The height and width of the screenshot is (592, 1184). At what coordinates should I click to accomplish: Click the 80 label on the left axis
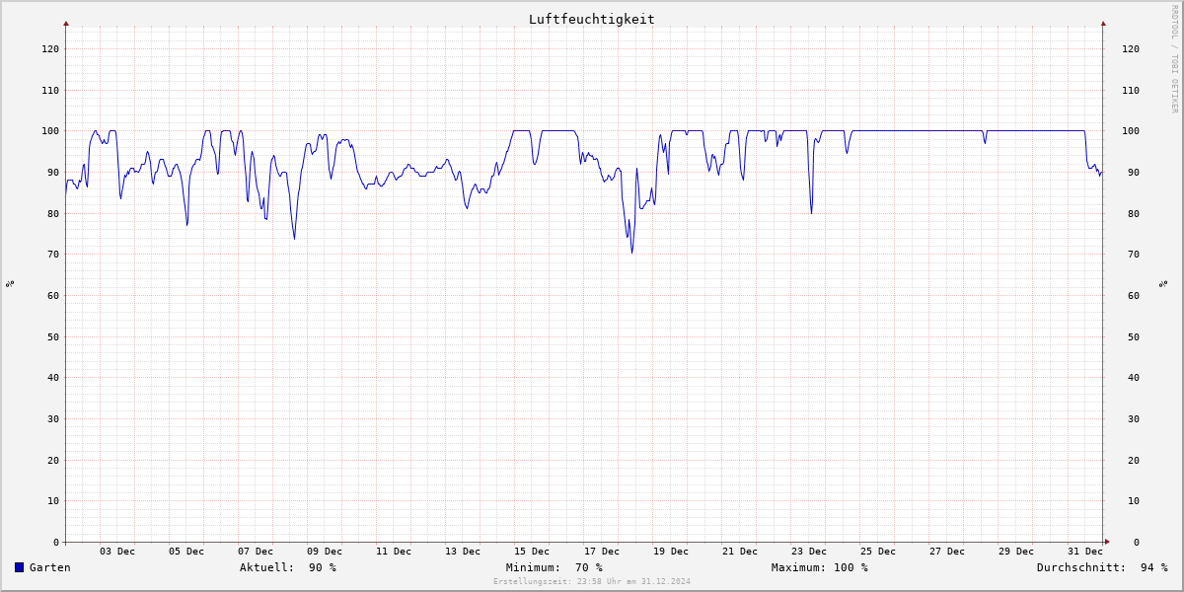pos(53,213)
